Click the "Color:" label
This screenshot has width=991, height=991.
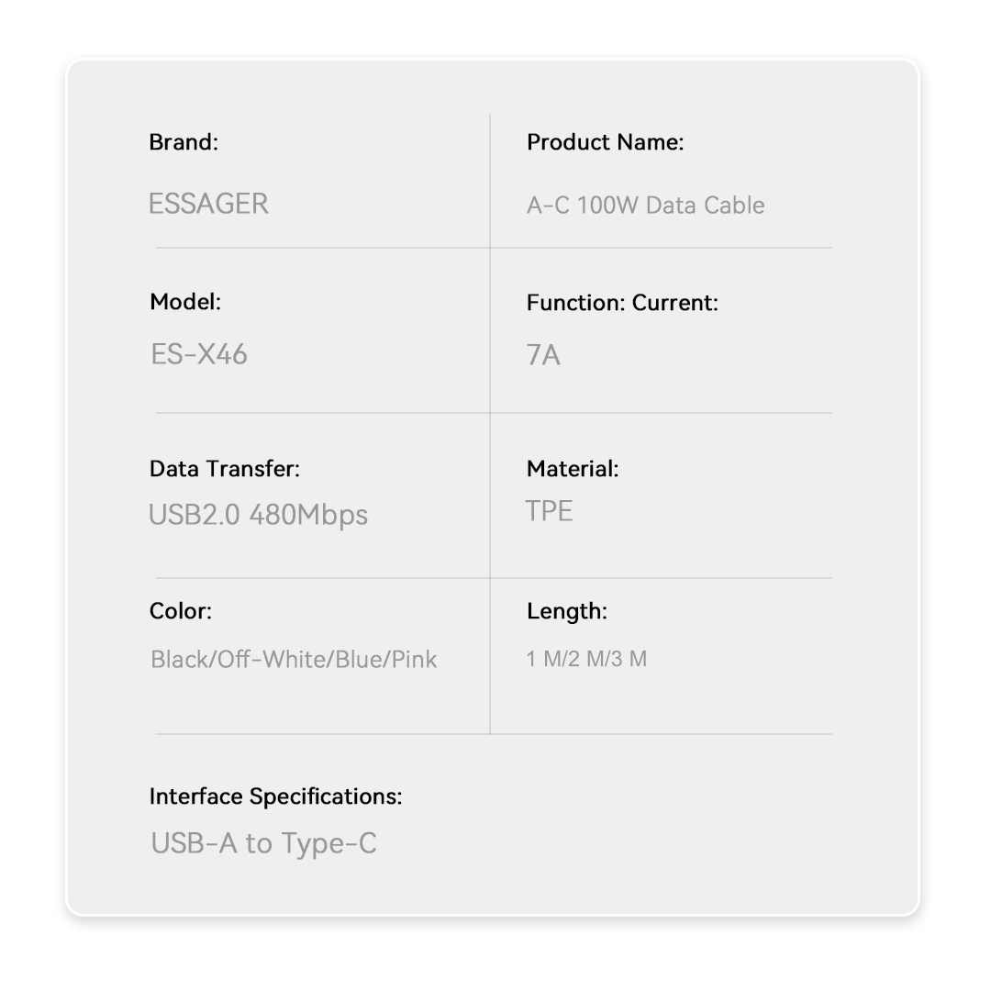[x=181, y=611]
